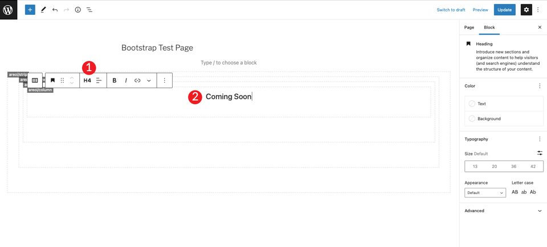The image size is (547, 247).
Task: Toggle italic formatting in block toolbar
Action: pos(126,81)
